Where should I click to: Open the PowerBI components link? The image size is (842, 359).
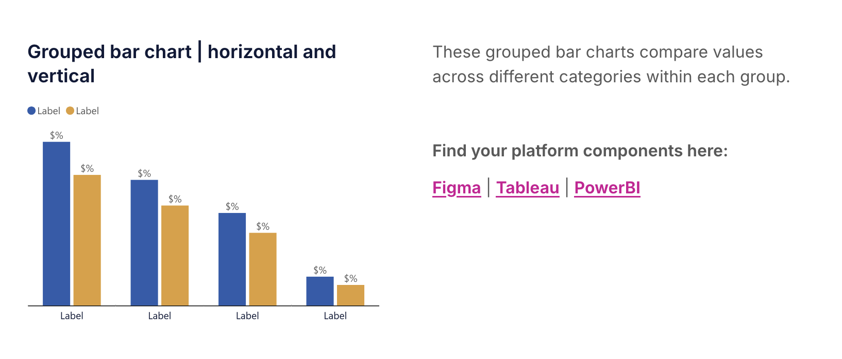pos(607,188)
